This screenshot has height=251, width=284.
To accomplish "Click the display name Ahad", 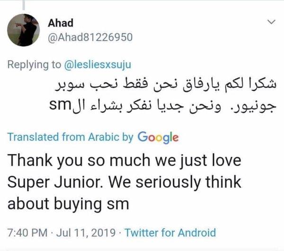I will click(x=58, y=23).
